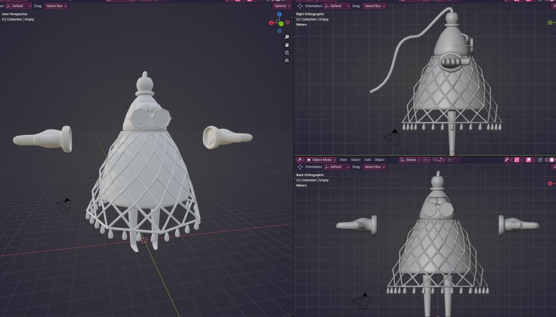Click the bright red X axis on perspective gizmo
This screenshot has width=556, height=317.
coord(271,23)
